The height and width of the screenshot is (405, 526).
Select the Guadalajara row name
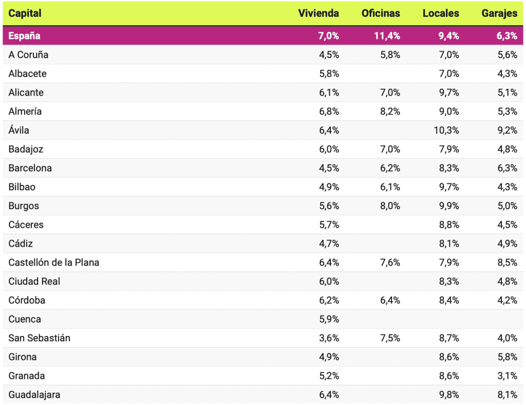pos(34,395)
